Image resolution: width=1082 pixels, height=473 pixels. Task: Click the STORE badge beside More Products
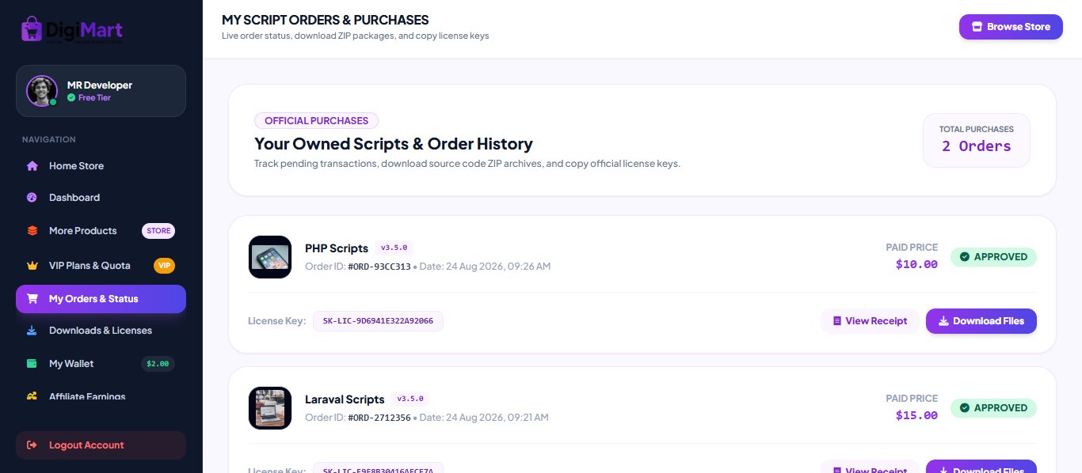tap(158, 231)
